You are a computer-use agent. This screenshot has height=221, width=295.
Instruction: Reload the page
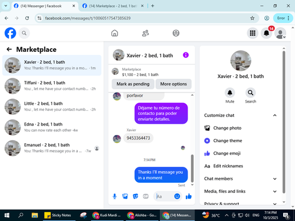coord(27,18)
